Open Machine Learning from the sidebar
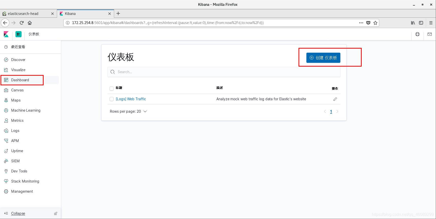This screenshot has height=219, width=436. (x=26, y=110)
